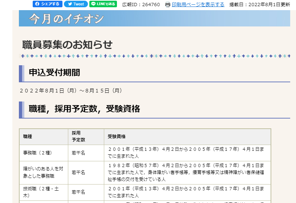This screenshot has height=203, width=296.
Task: Click 若干名 in the 事務職（２種） row
Action: coord(78,153)
